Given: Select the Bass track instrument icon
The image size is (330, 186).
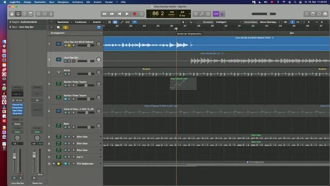Looking at the screenshot, I should [58, 126].
